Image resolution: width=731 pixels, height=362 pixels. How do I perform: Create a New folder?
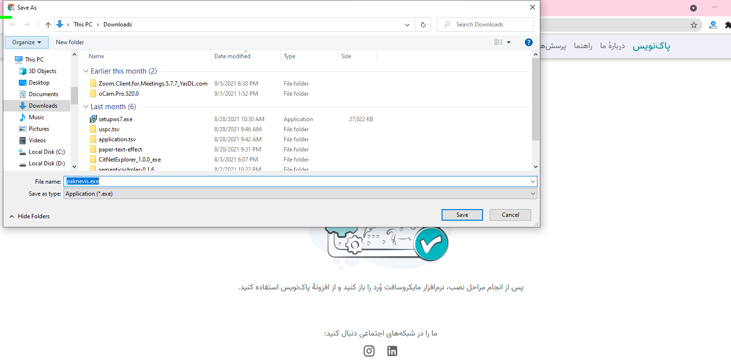70,42
